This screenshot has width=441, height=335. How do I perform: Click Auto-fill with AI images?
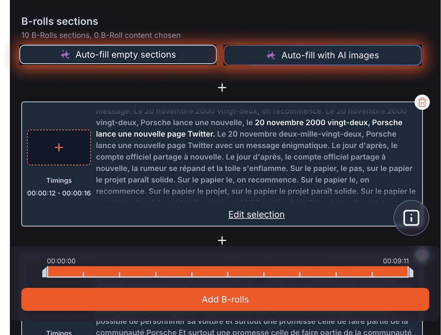[x=322, y=55]
